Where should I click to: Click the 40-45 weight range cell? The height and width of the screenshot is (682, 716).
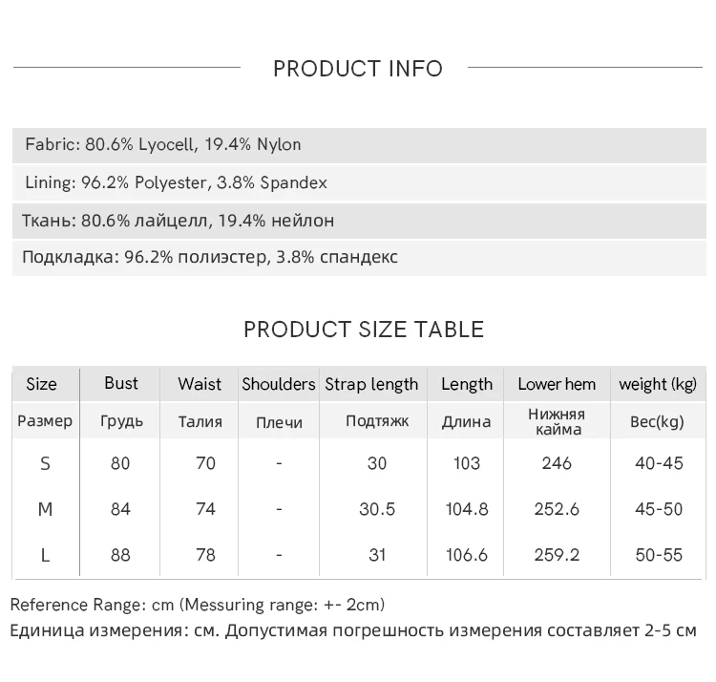(659, 464)
